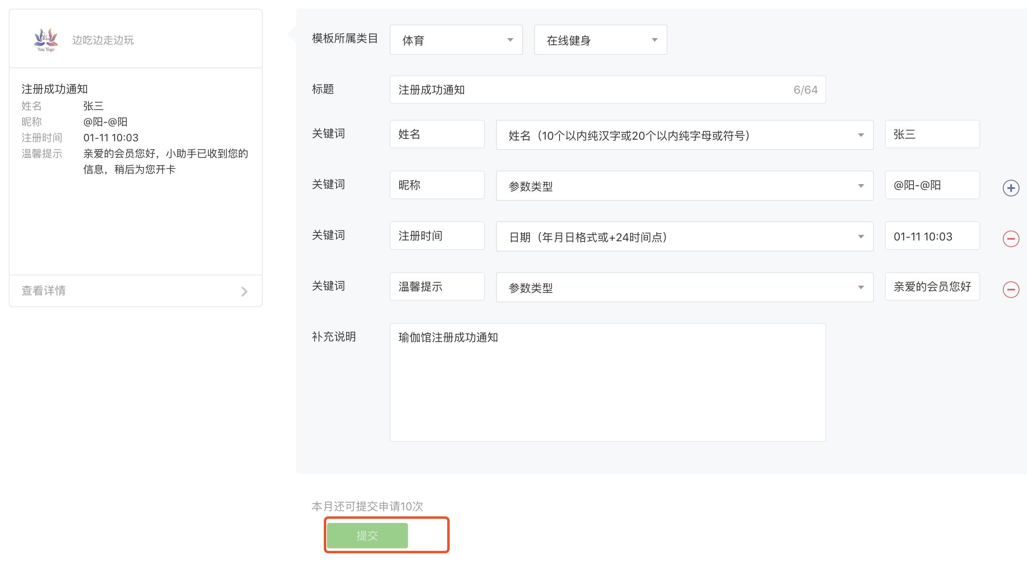Open the 在线健身 subcategory dropdown
The height and width of the screenshot is (565, 1027).
pyautogui.click(x=600, y=40)
